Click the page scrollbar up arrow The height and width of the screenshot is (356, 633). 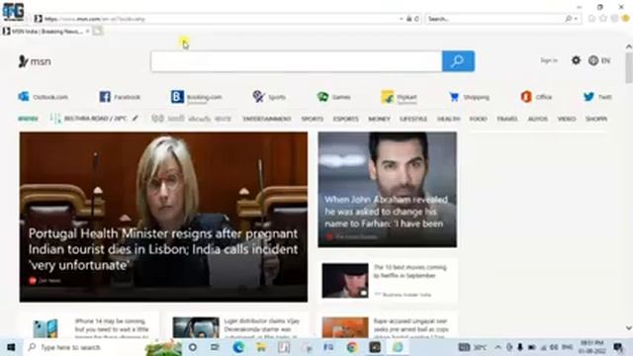629,46
